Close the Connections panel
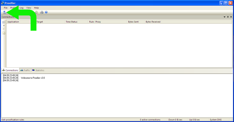This screenshot has width=234, height=122. coord(231,17)
